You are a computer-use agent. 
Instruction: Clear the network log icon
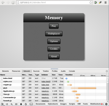click(26, 104)
